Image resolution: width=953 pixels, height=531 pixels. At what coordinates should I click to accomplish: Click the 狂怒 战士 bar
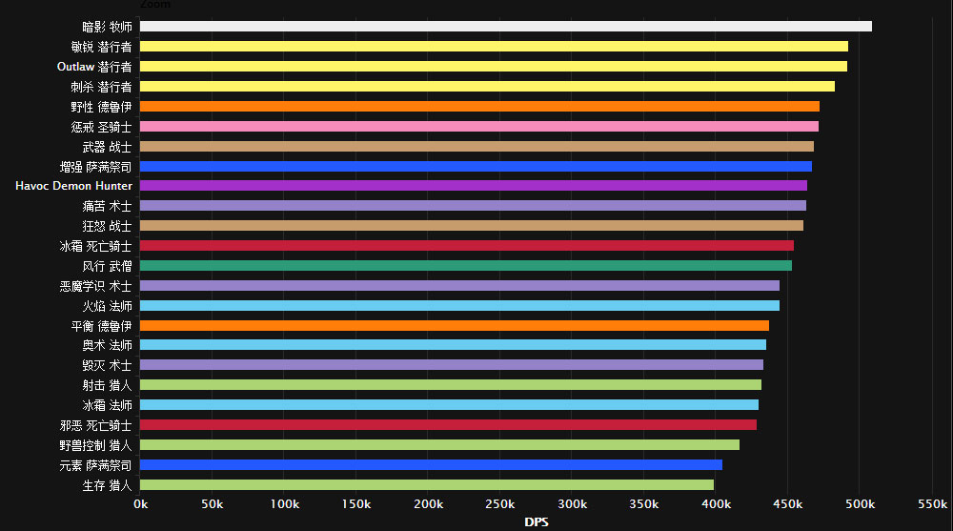coord(472,226)
